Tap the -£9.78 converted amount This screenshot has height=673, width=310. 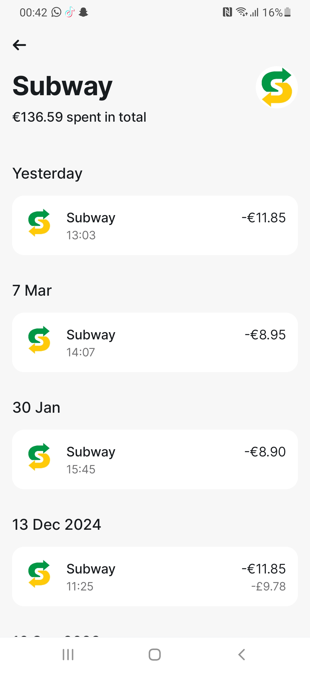point(268,586)
